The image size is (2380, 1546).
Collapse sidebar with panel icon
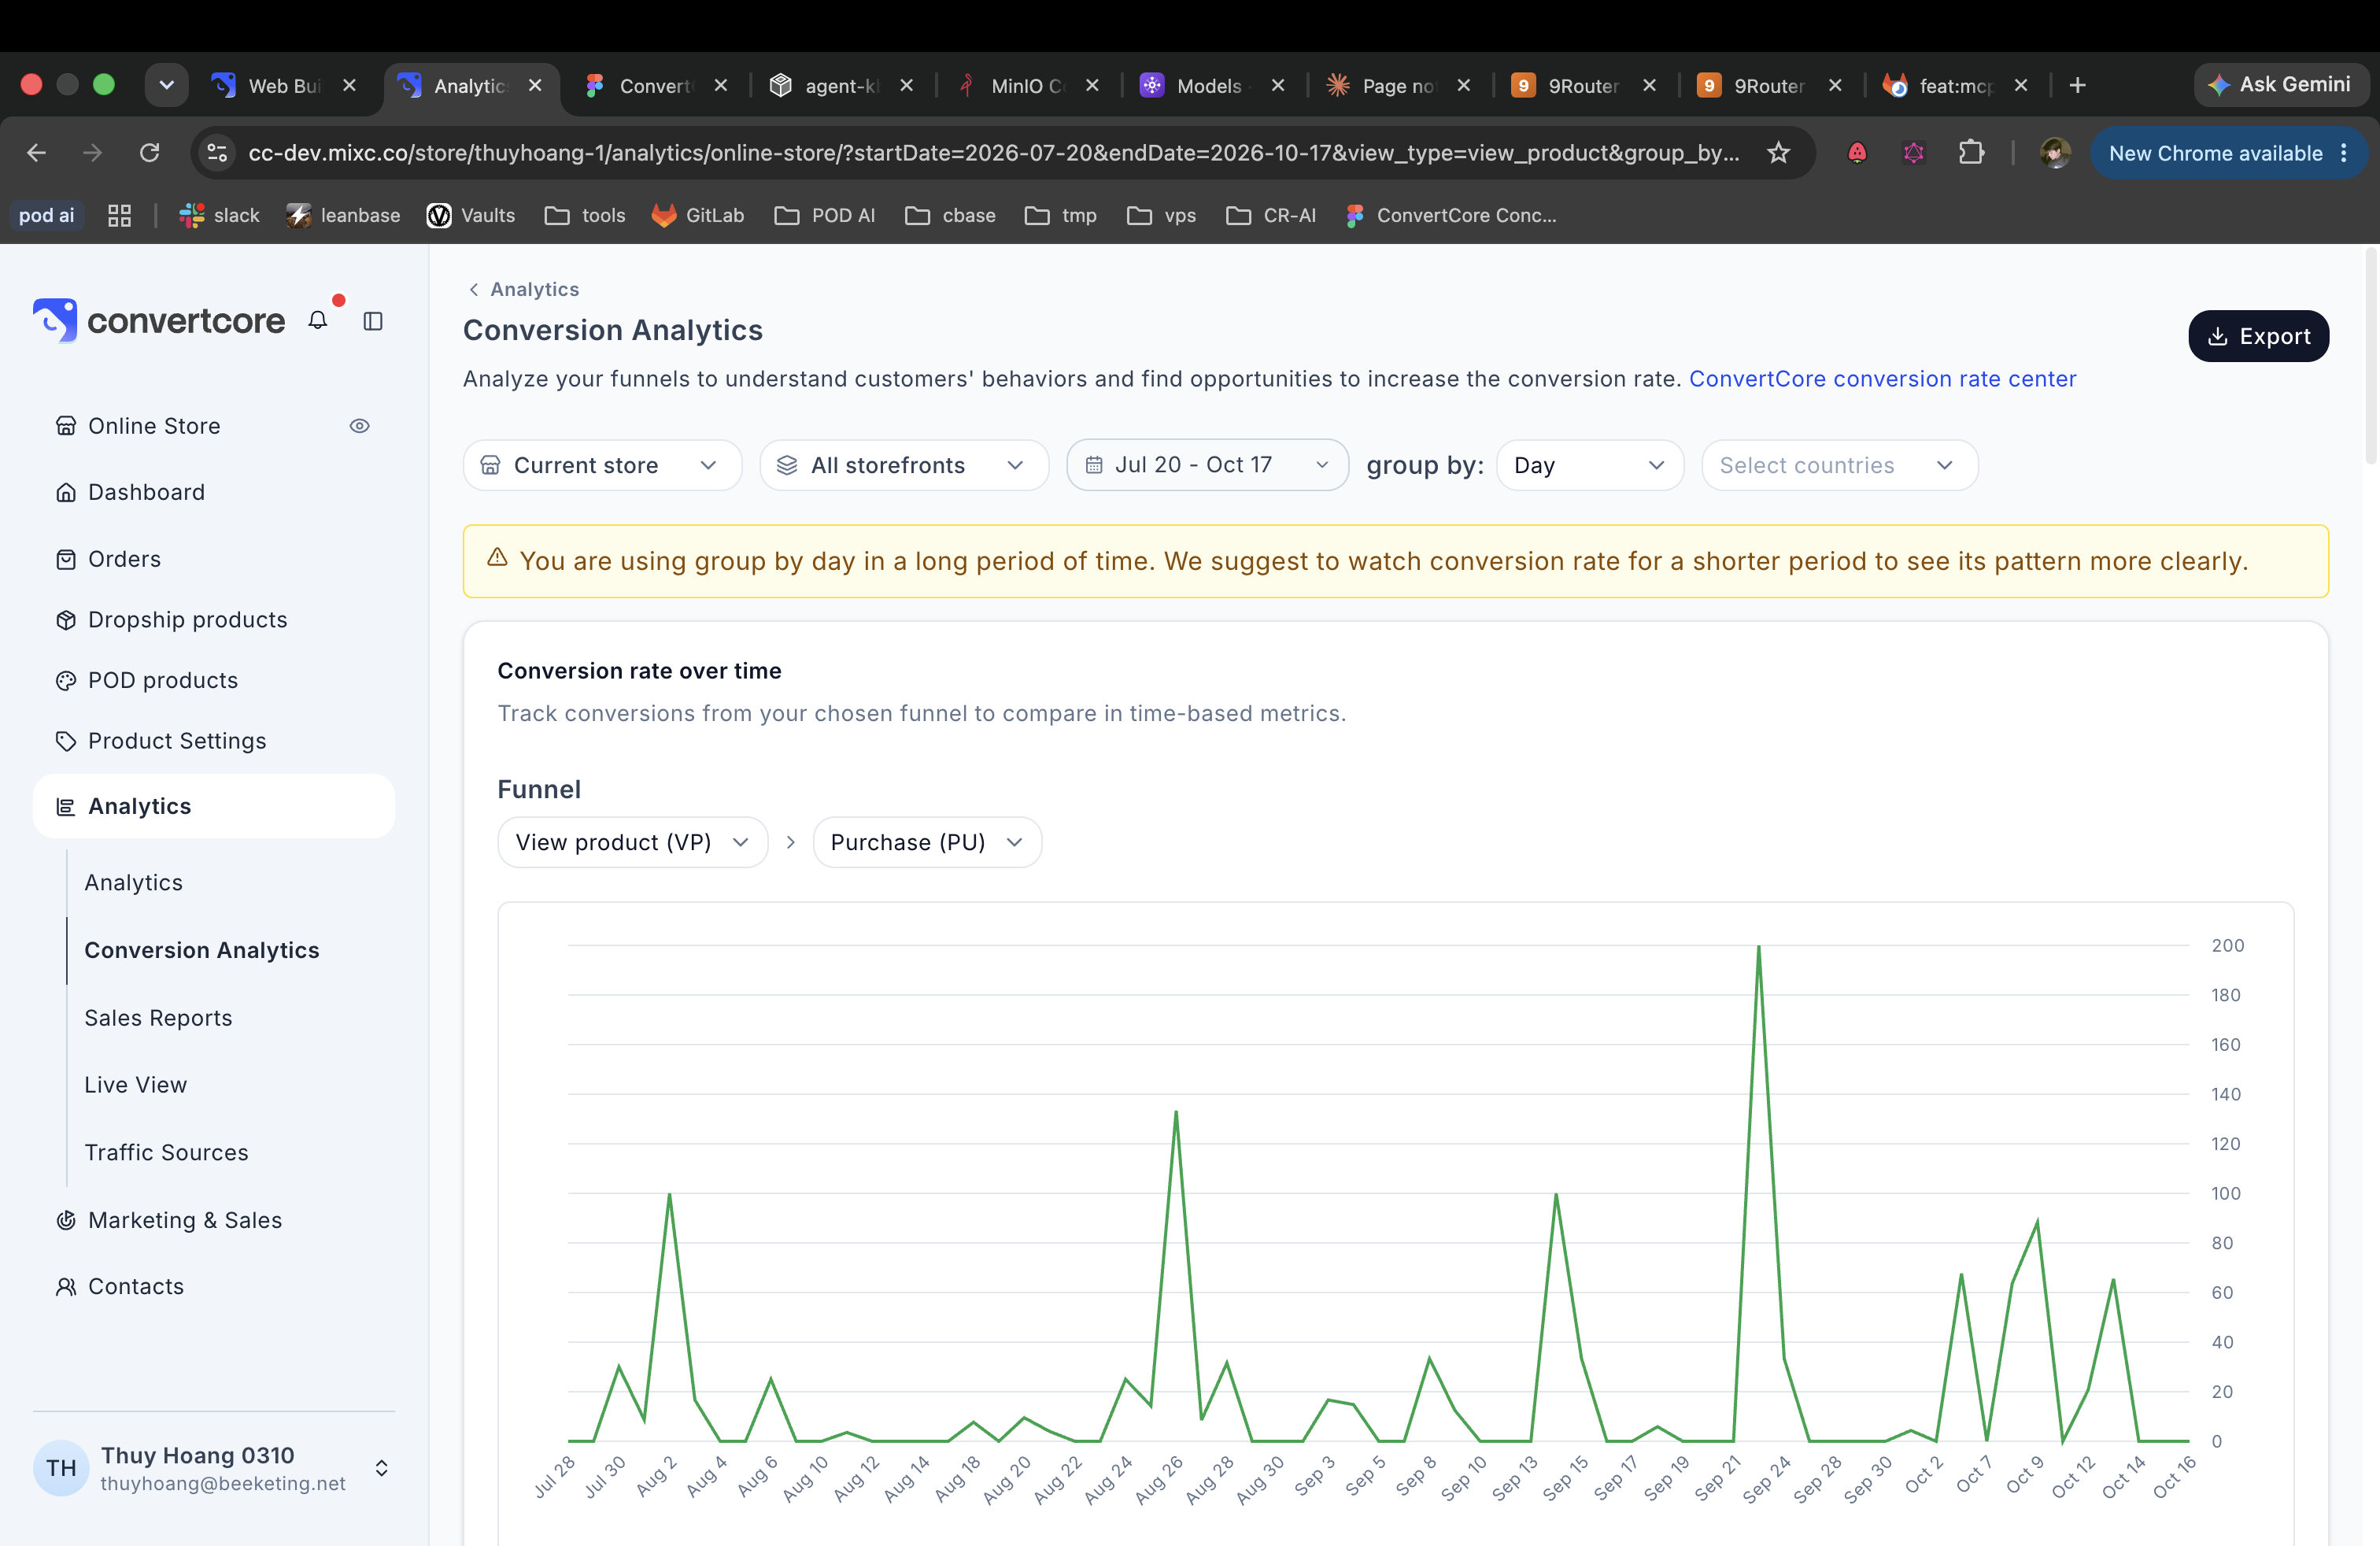pyautogui.click(x=373, y=321)
